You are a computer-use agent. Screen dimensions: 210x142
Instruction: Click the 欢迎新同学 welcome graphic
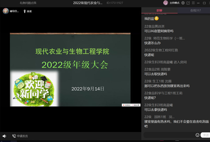click(32, 88)
